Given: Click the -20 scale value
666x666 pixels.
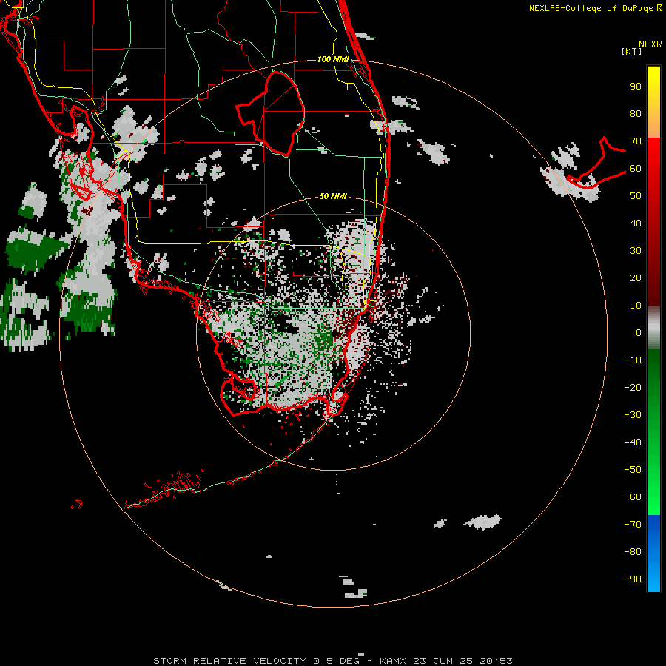Looking at the screenshot, I should click(x=633, y=388).
